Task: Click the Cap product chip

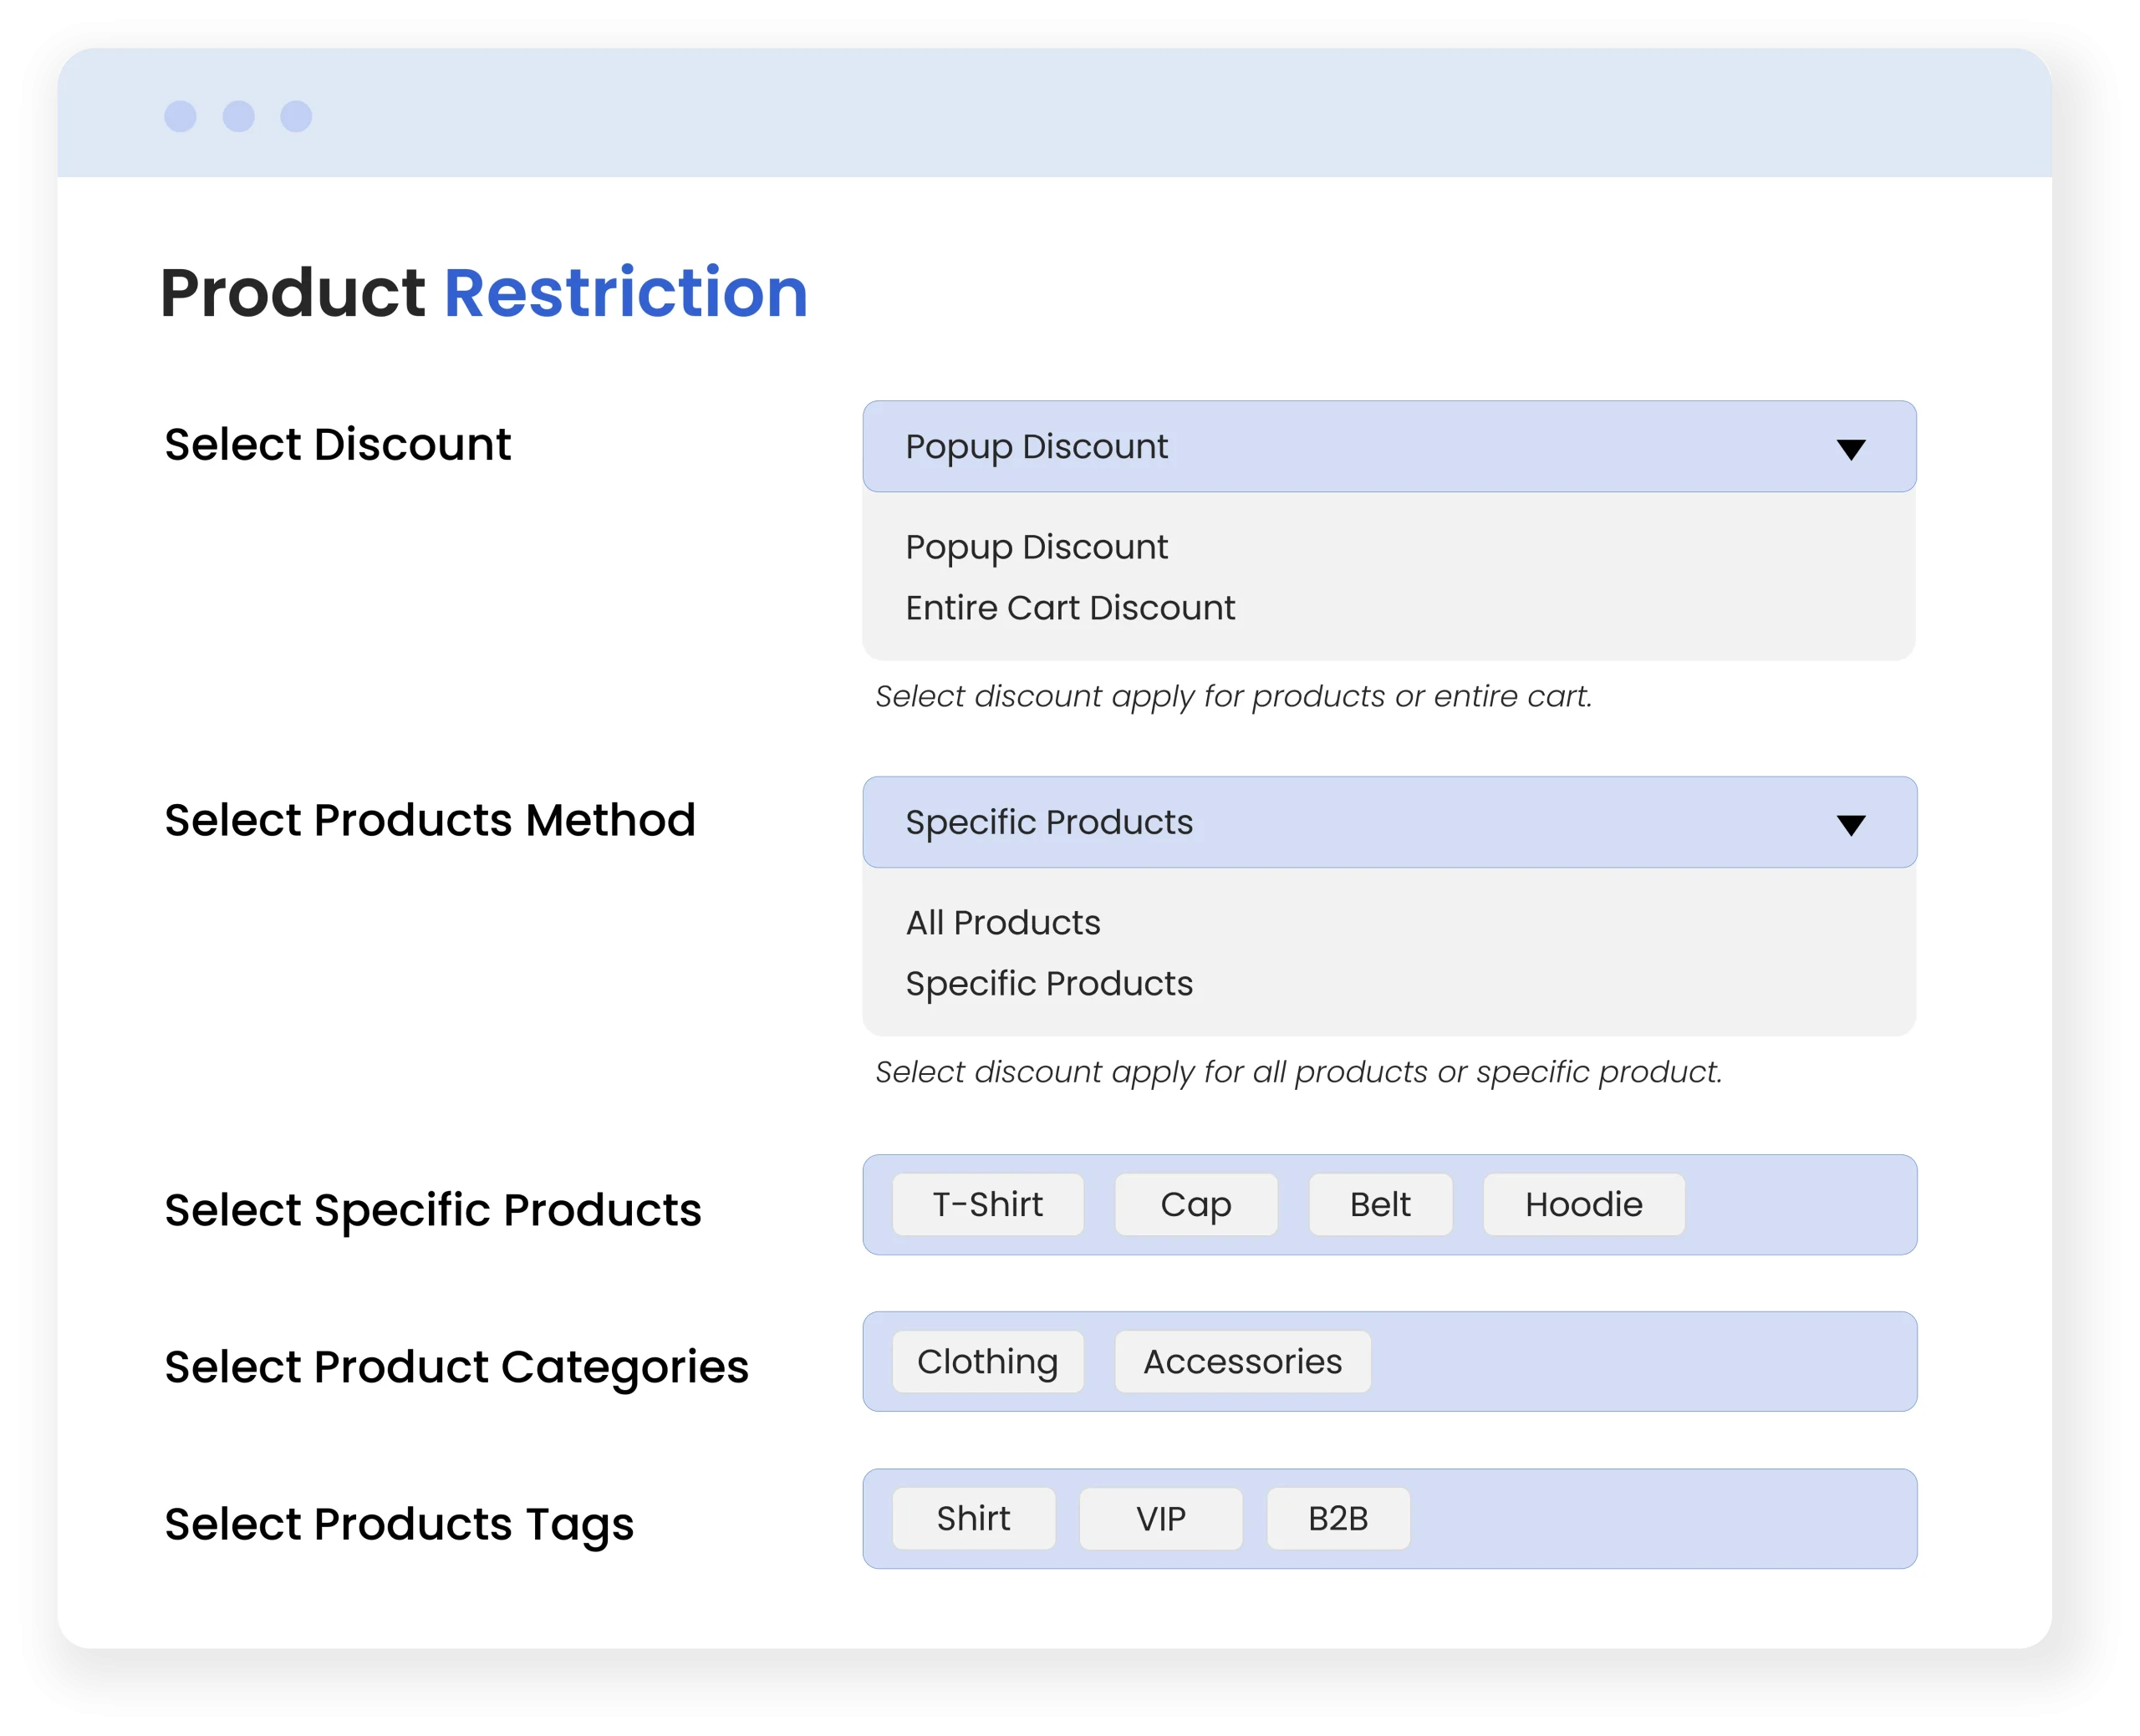Action: (1195, 1205)
